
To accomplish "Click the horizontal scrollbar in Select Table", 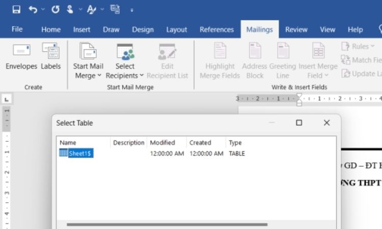I will pyautogui.click(x=167, y=224).
